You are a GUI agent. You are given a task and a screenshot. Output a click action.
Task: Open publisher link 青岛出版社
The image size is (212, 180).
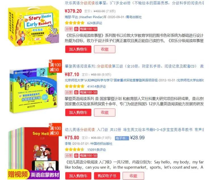pos(134,17)
